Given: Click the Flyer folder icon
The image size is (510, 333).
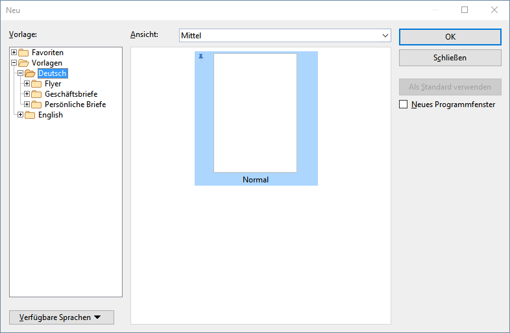Looking at the screenshot, I should click(x=36, y=84).
